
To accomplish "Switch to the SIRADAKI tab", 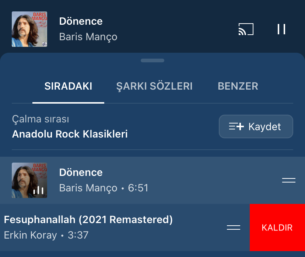I will [x=68, y=86].
